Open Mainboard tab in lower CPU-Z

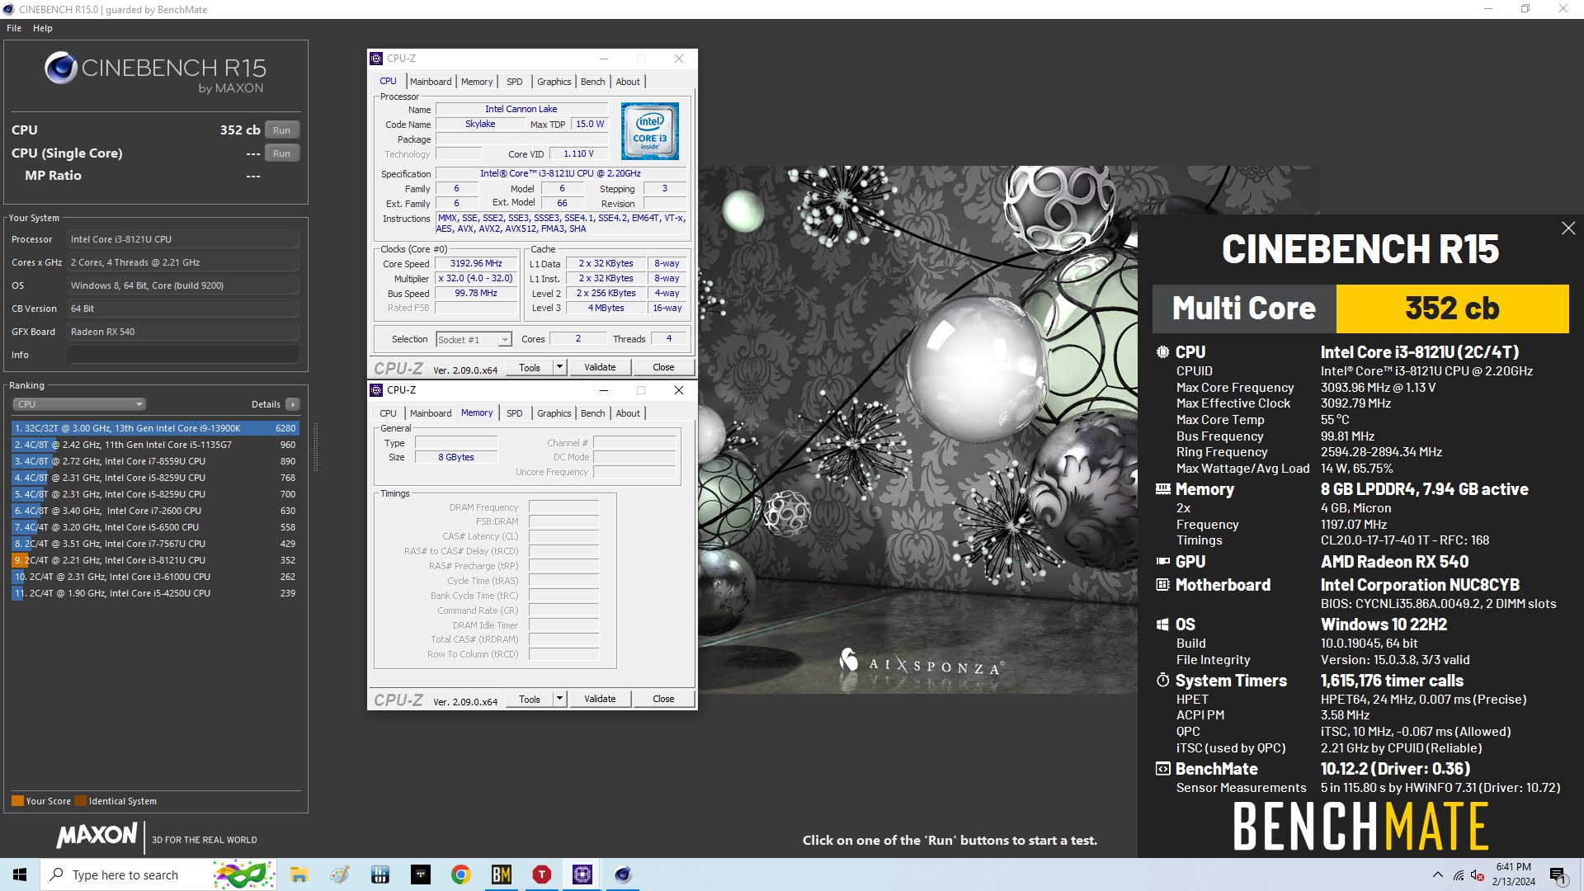pos(431,413)
